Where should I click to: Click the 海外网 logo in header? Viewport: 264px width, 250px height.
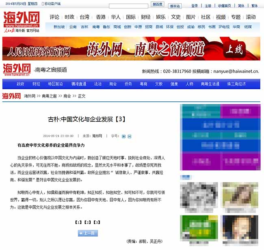23,19
